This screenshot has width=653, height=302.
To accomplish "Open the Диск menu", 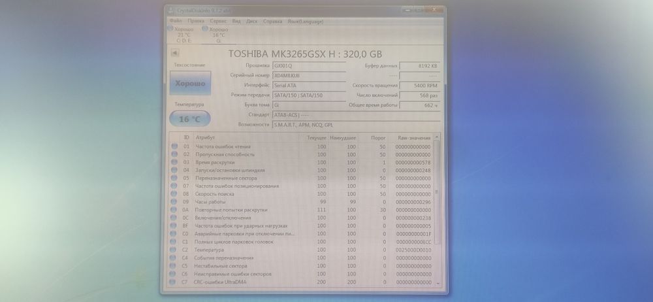I will coord(251,21).
